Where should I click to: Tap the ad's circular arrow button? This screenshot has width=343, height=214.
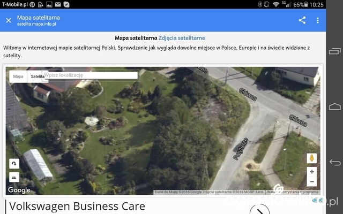pyautogui.click(x=259, y=210)
